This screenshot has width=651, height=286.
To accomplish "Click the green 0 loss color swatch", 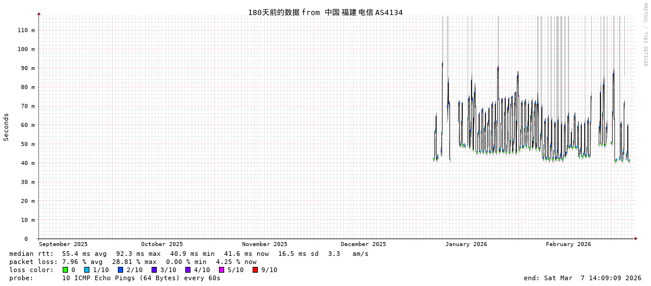I will pos(66,270).
